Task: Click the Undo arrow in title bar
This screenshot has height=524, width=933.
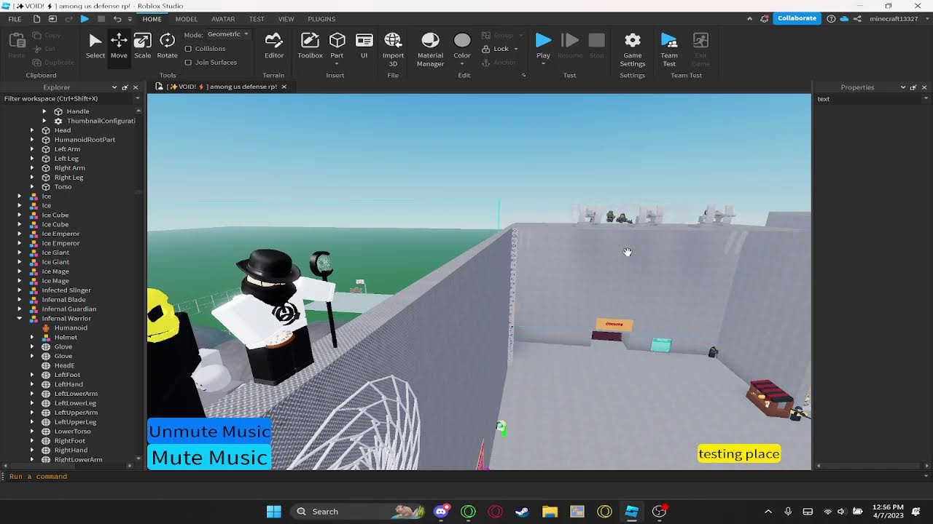Action: tap(117, 19)
